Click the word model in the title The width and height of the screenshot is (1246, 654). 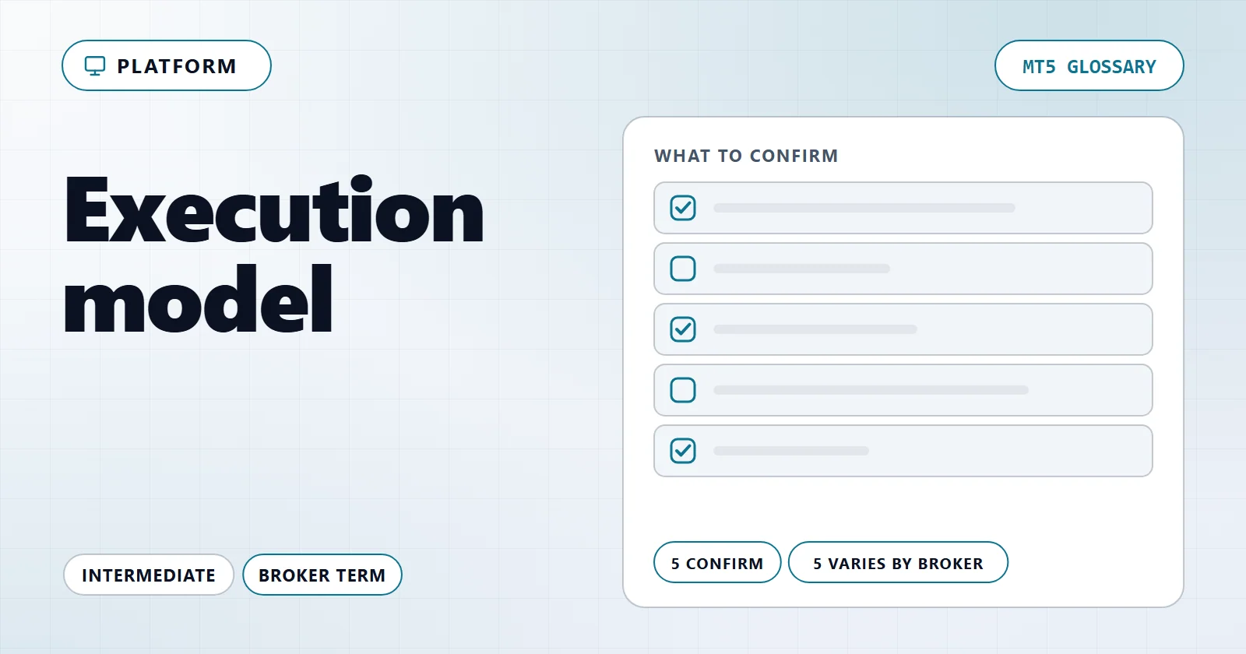click(x=199, y=300)
